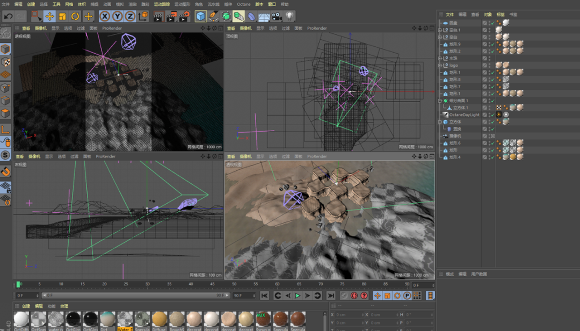Click the X position coordinate field
This screenshot has width=580, height=331.
349,315
